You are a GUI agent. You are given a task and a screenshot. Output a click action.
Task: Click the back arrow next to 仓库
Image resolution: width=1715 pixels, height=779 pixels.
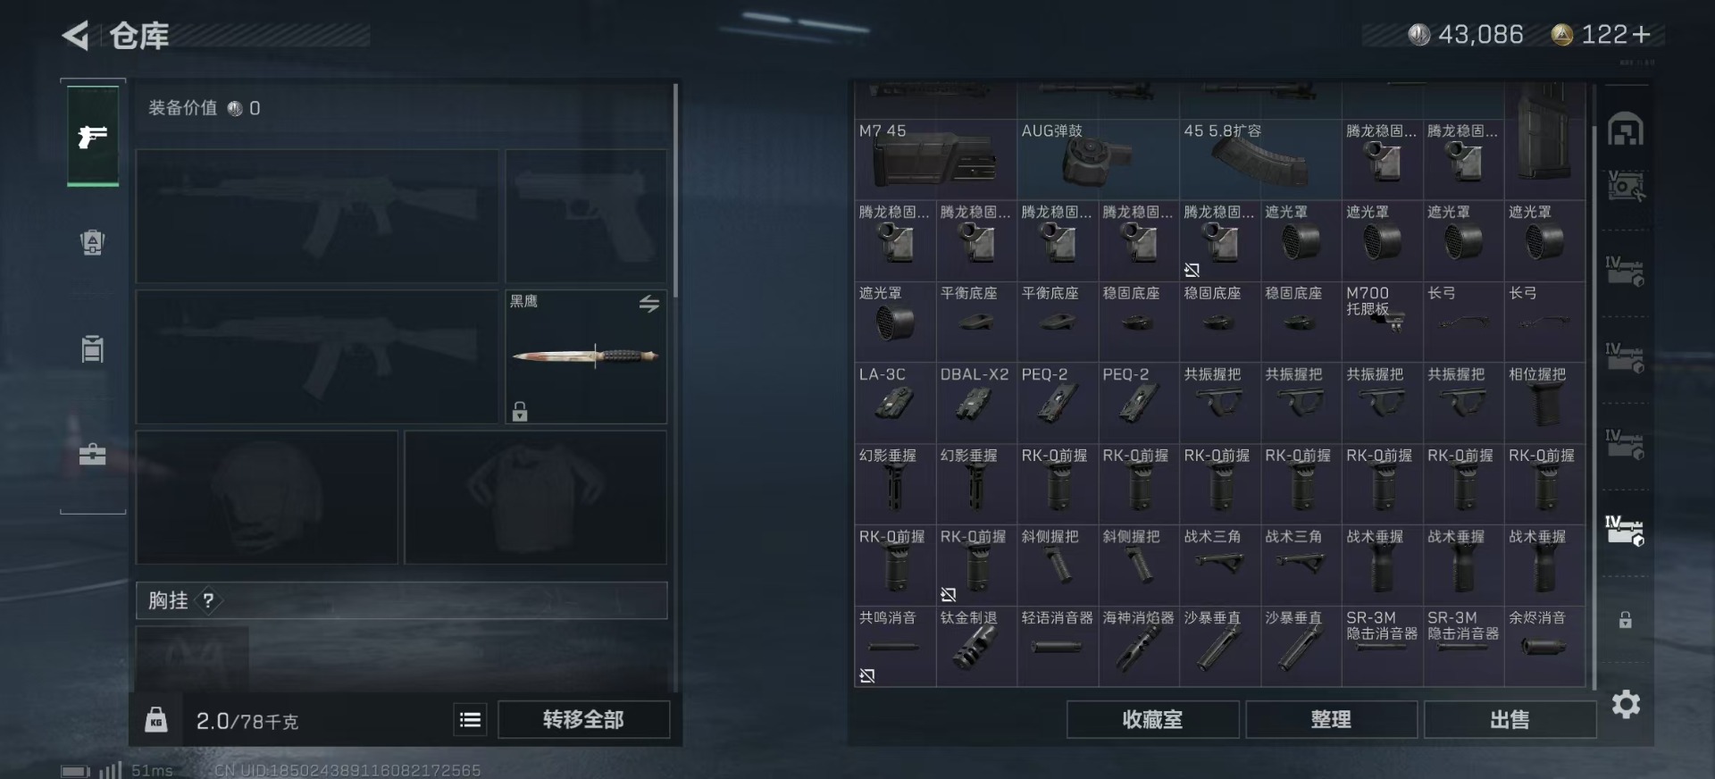point(75,36)
